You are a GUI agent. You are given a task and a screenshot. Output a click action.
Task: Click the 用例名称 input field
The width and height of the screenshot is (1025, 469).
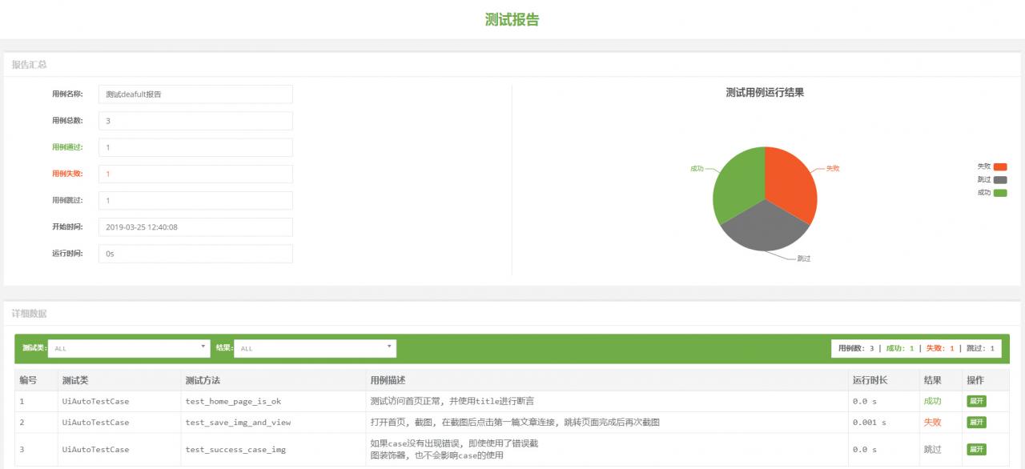pyautogui.click(x=195, y=94)
